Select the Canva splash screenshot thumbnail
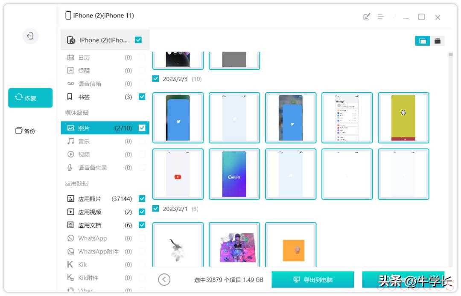This screenshot has width=461, height=296. 234,174
